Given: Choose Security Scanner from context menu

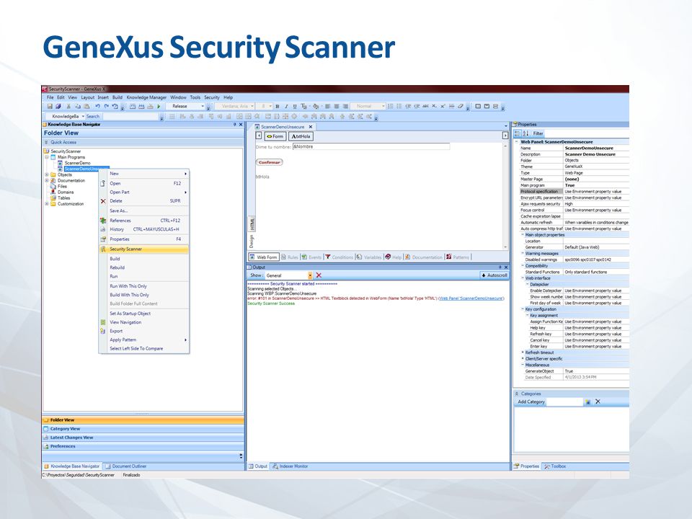Looking at the screenshot, I should (x=144, y=249).
